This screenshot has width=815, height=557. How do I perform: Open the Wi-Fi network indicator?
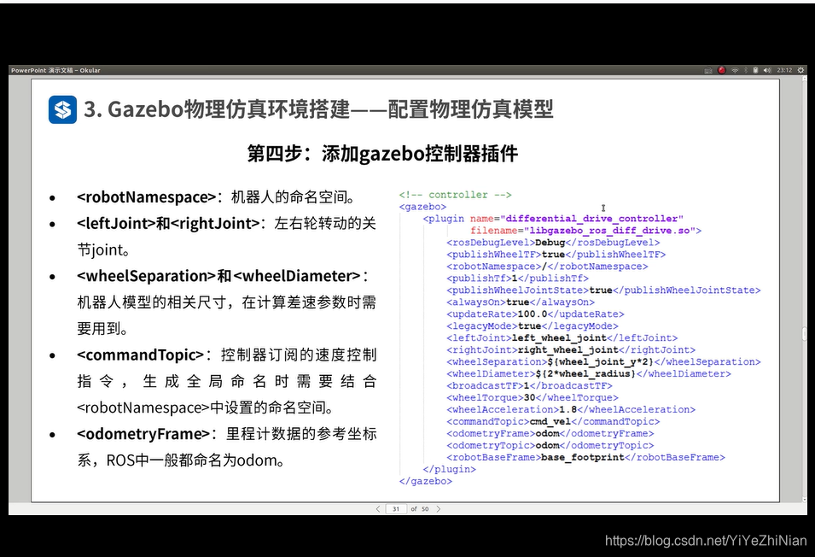[735, 70]
